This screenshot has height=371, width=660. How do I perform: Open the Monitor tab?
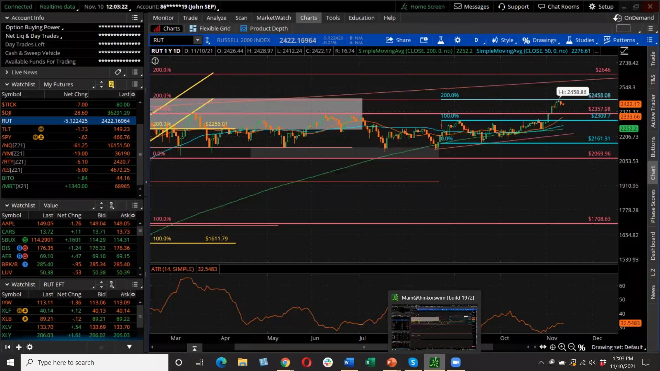pyautogui.click(x=163, y=18)
